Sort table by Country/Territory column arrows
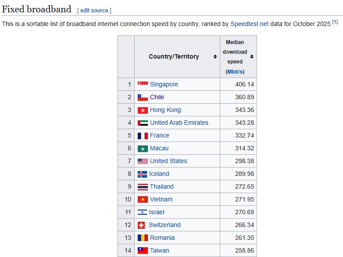343x257 pixels. [215, 57]
